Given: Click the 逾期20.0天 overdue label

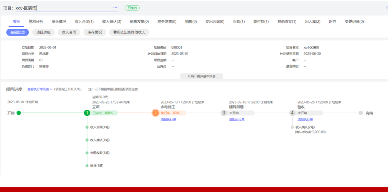Looking at the screenshot, I should (x=100, y=97).
